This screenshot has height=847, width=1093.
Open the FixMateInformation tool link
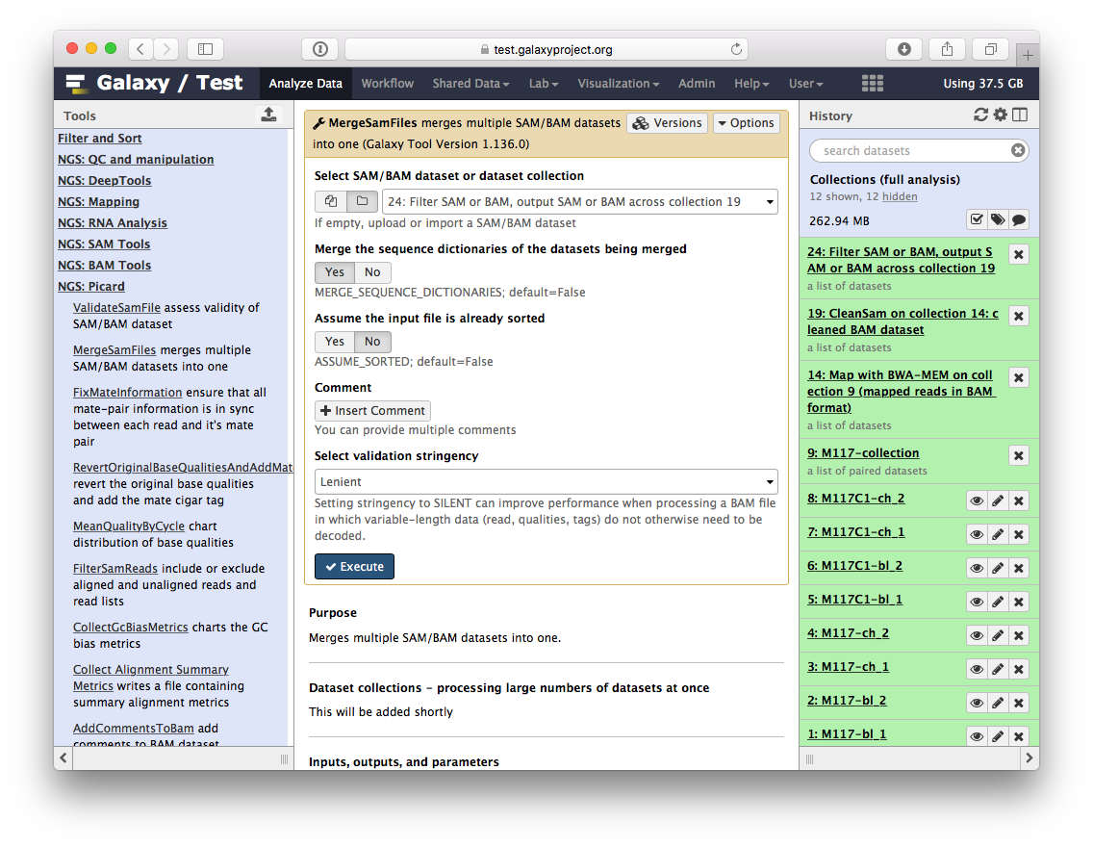point(128,393)
